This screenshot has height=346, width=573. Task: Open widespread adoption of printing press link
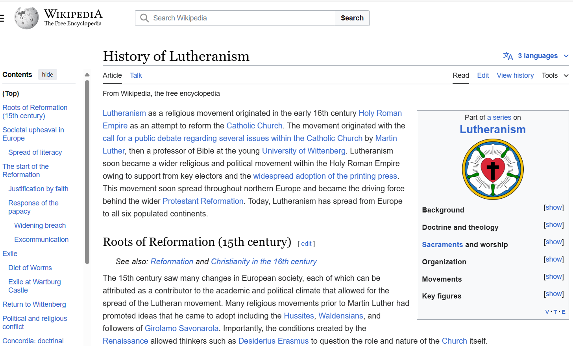325,176
